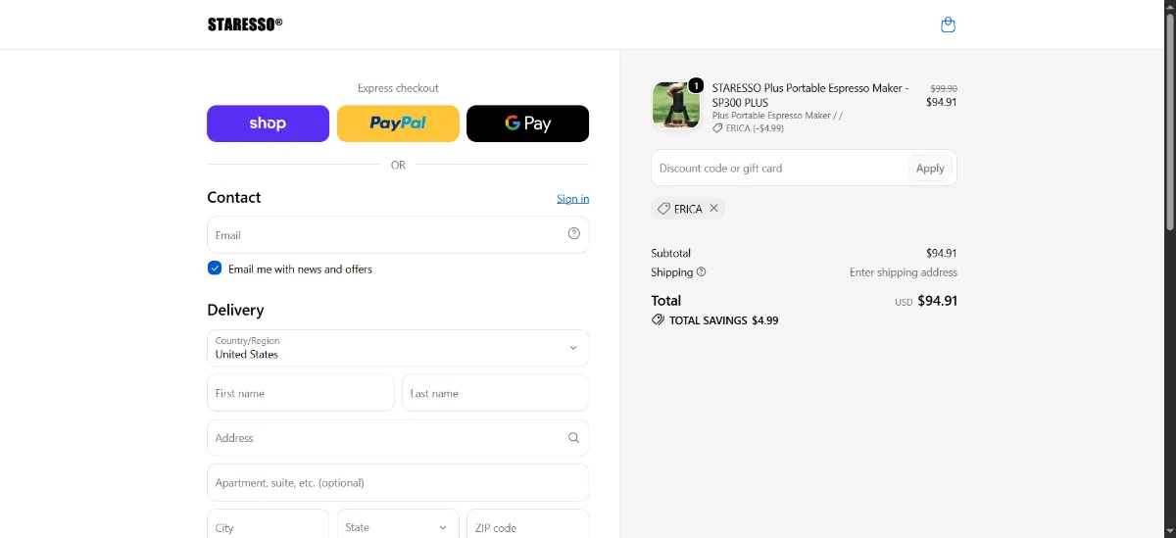The height and width of the screenshot is (538, 1176).
Task: Focus the Address input field
Action: [x=398, y=438]
